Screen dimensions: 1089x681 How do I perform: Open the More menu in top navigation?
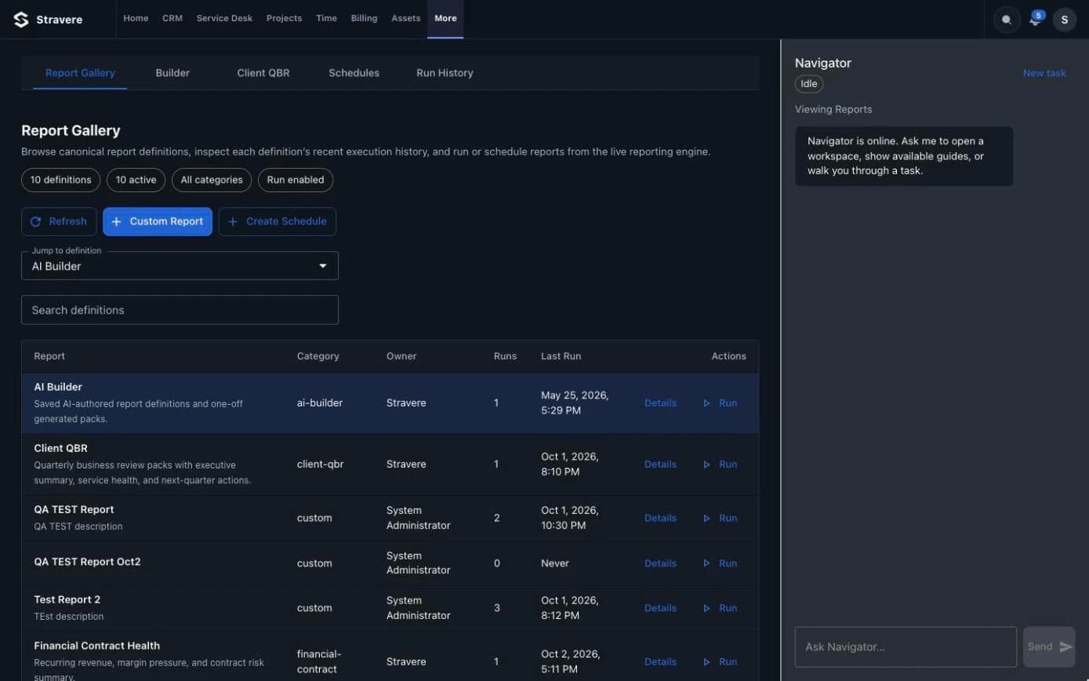tap(445, 19)
